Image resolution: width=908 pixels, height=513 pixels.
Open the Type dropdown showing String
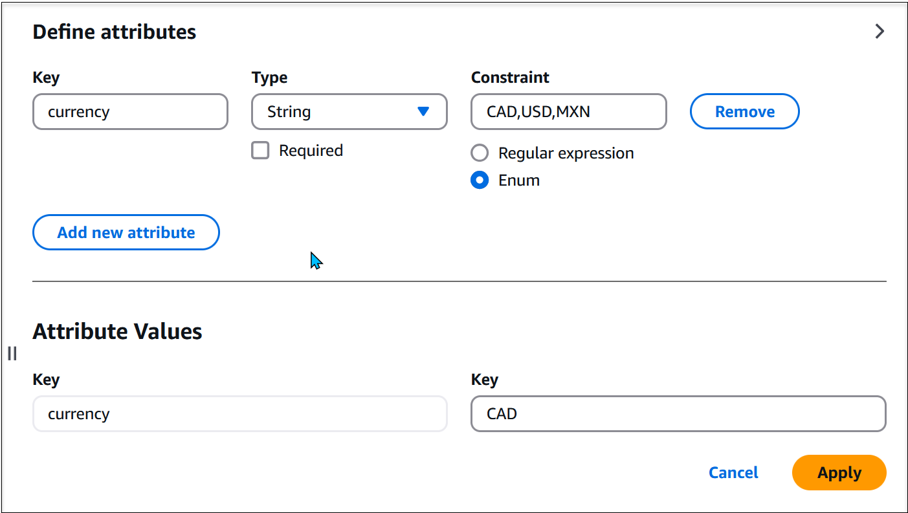pyautogui.click(x=349, y=111)
